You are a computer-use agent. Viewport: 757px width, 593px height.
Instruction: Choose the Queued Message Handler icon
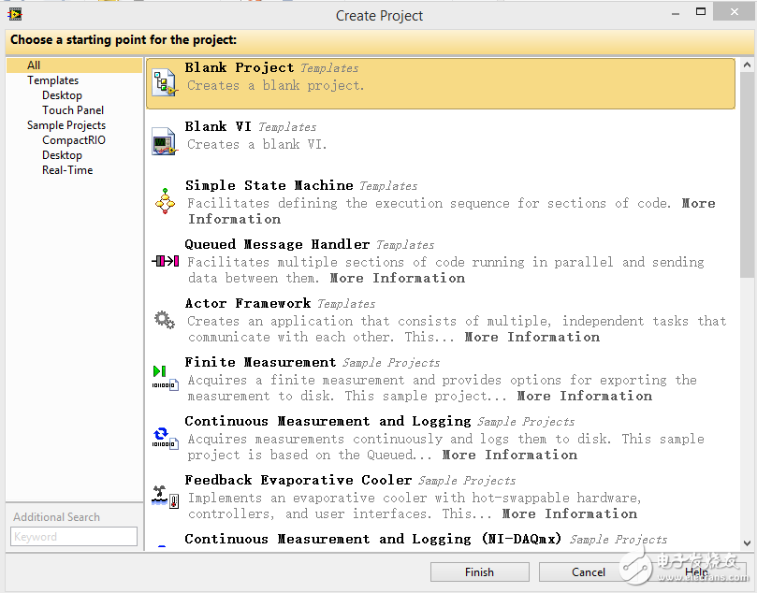pos(165,261)
